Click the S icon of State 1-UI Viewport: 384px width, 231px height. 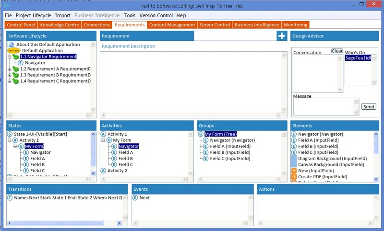tap(10, 134)
